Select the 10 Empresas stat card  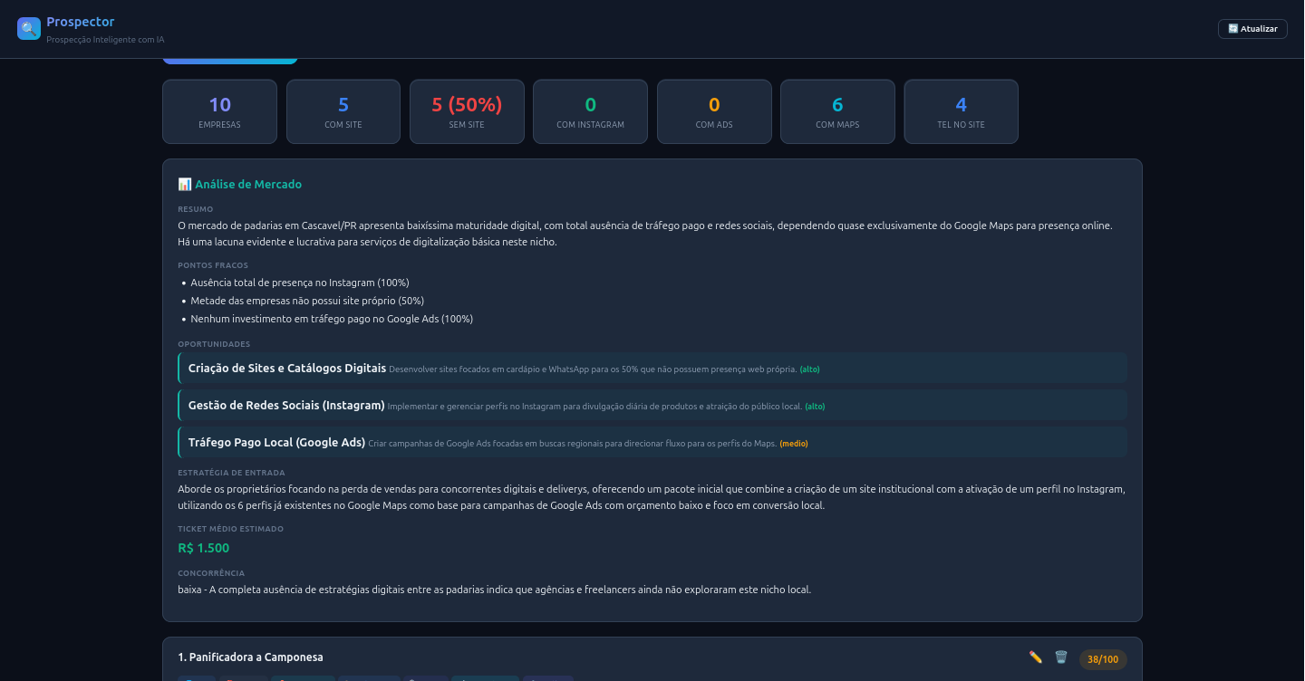click(219, 111)
